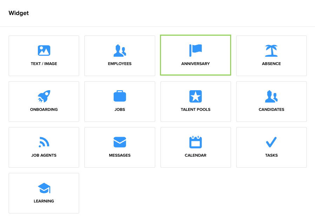This screenshot has width=315, height=221.
Task: Choose the palm tree Absence icon
Action: pos(271,51)
